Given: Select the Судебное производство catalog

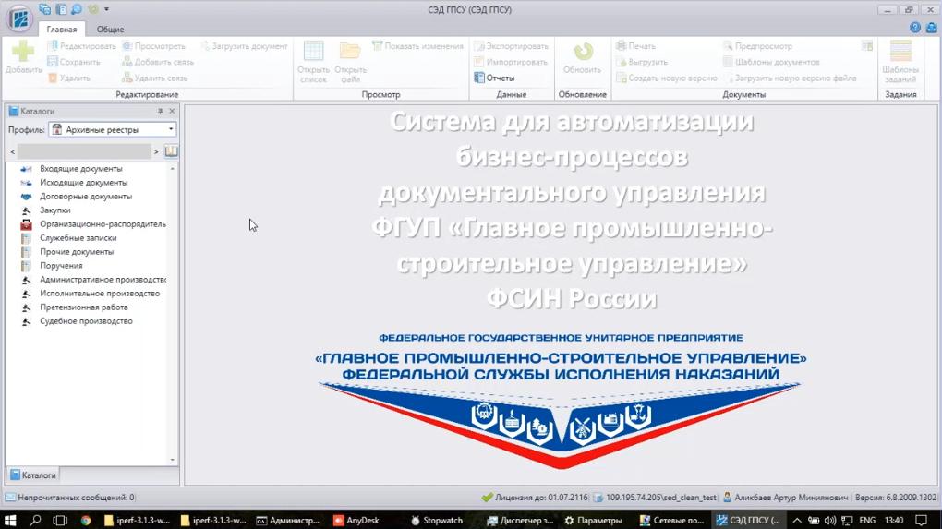Looking at the screenshot, I should (86, 320).
